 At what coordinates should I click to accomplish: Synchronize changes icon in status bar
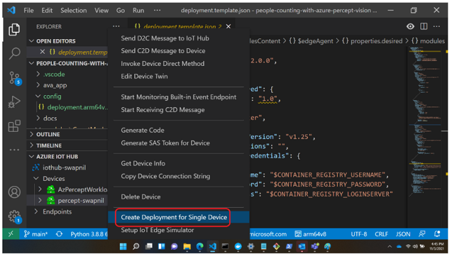point(59,234)
